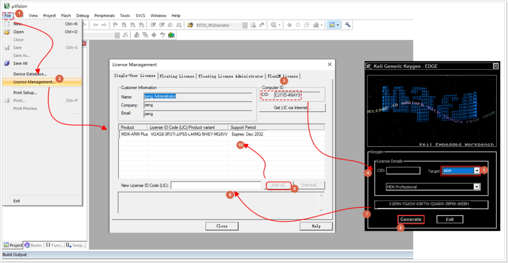Image resolution: width=508 pixels, height=263 pixels.
Task: Click Close button in License Management dialog
Action: pos(222,226)
